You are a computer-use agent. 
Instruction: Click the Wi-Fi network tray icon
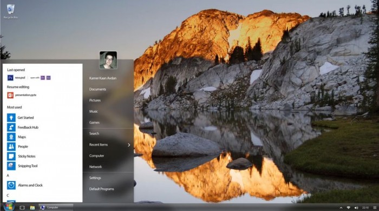(348, 207)
